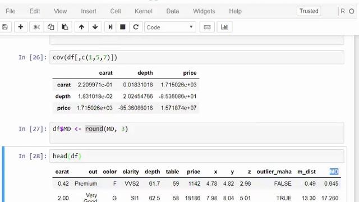Click the color column header
The width and height of the screenshot is (359, 202).
click(110, 172)
